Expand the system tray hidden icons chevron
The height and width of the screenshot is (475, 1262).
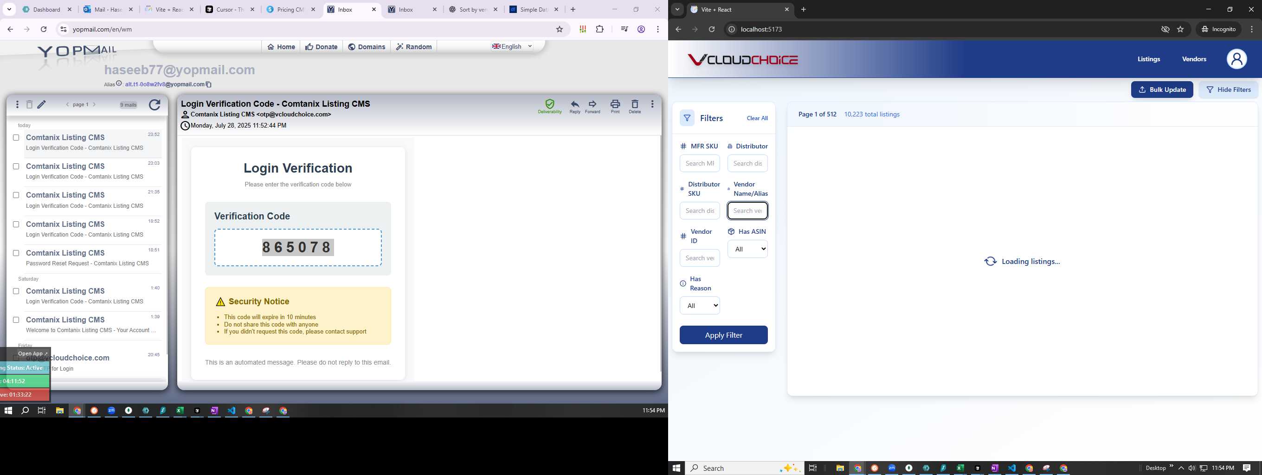pos(1181,468)
